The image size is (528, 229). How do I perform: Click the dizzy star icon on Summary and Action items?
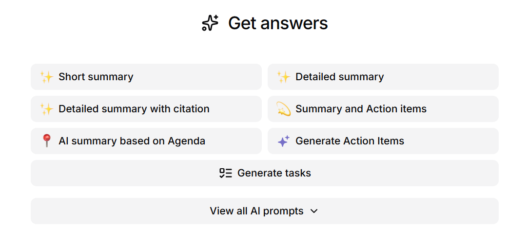click(284, 109)
